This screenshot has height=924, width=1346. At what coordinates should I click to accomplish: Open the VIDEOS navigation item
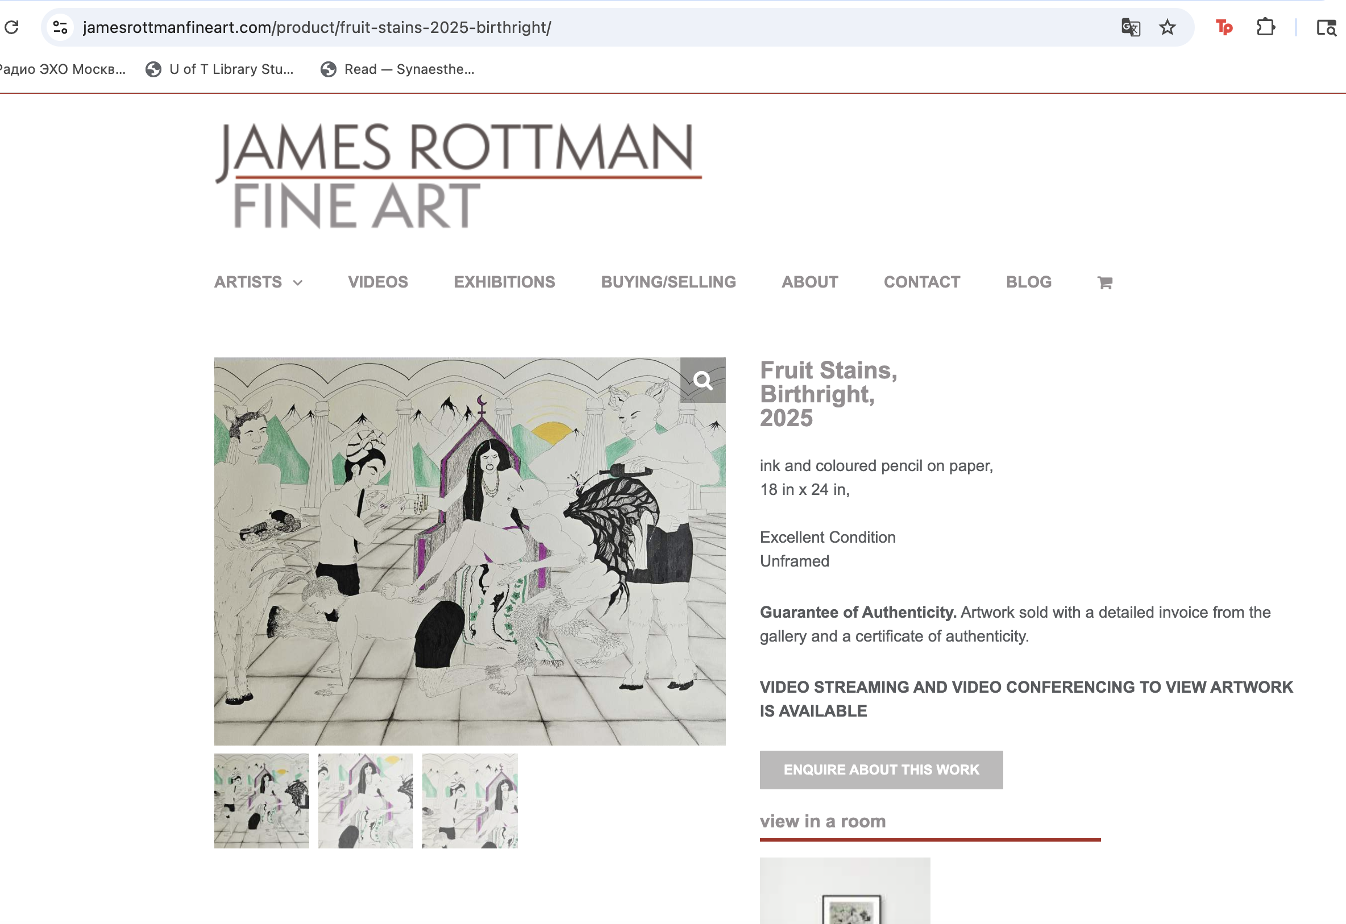pyautogui.click(x=377, y=282)
